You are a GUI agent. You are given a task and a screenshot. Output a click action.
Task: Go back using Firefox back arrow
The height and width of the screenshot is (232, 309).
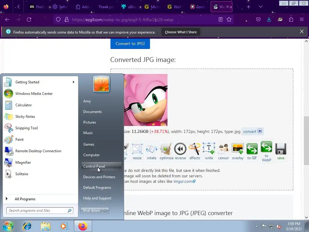pyautogui.click(x=7, y=20)
